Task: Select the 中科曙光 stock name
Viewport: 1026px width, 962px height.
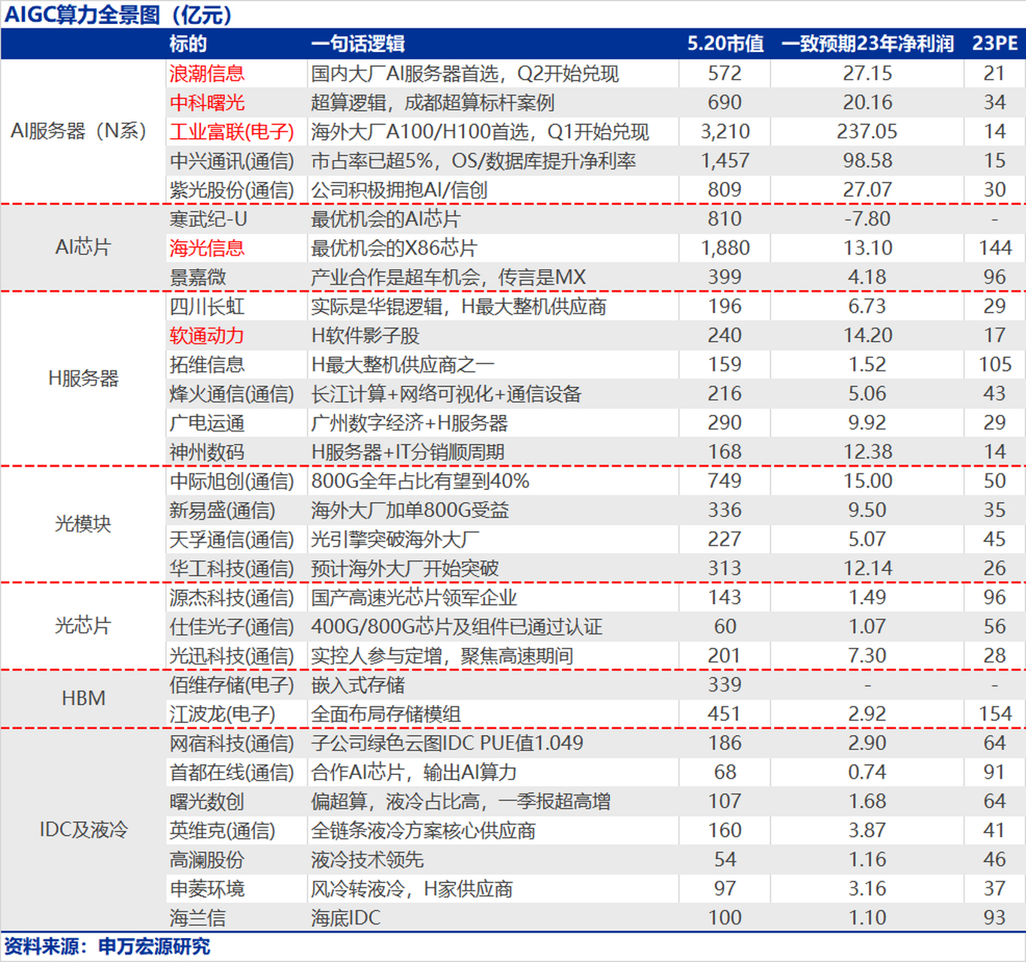Action: click(x=207, y=103)
